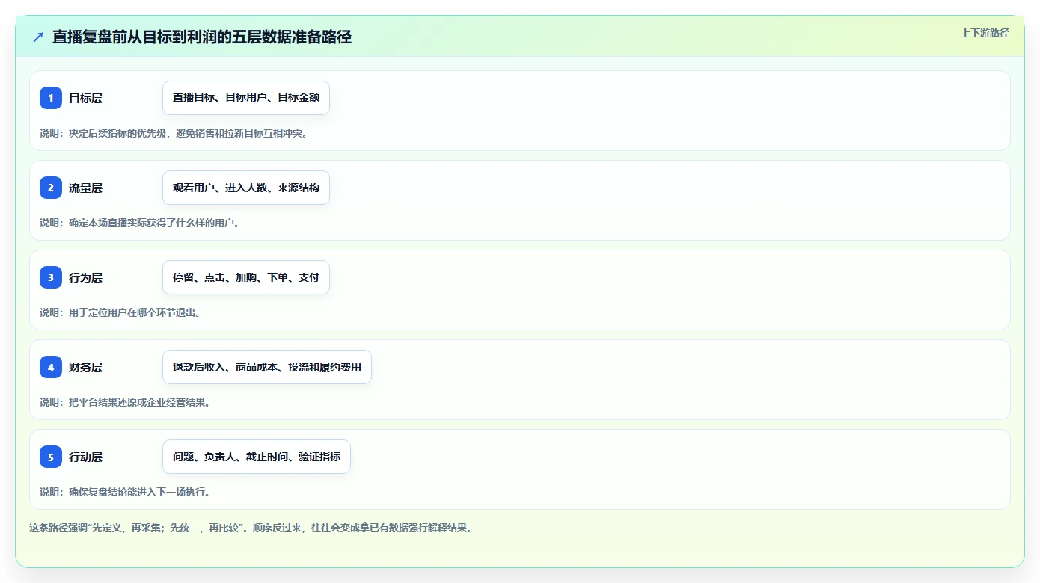Select the 退款后收入、商品成本、投流和履约费用 chip
The image size is (1040, 583).
coord(267,367)
